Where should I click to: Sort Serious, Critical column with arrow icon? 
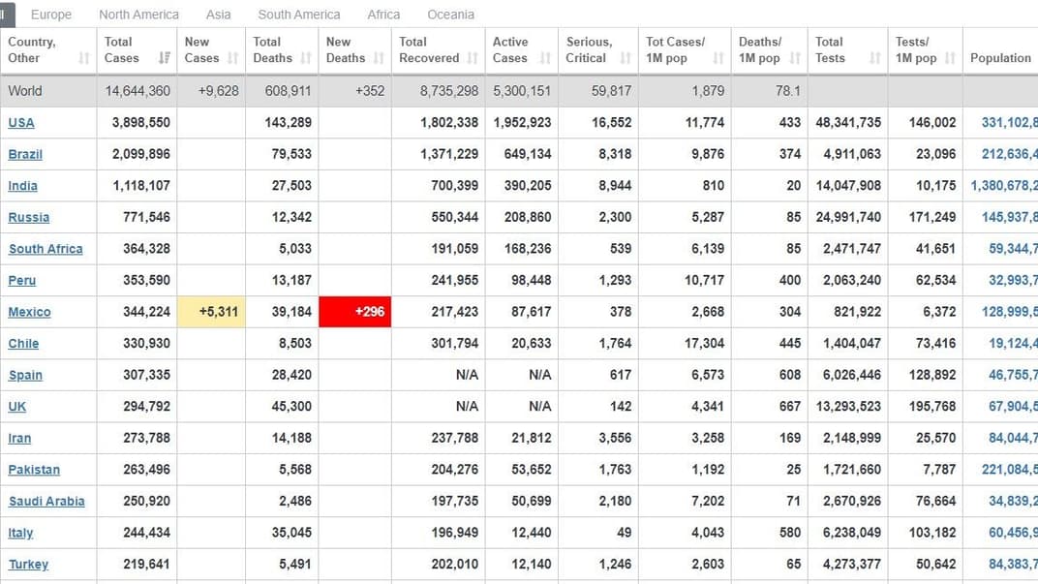pyautogui.click(x=626, y=58)
